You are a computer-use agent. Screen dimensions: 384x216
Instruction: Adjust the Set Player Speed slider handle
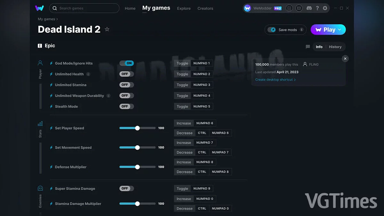pos(137,128)
